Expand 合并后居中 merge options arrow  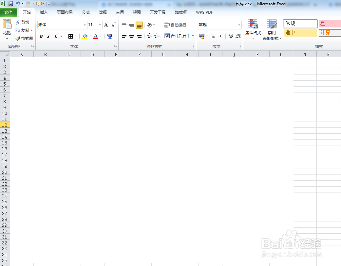193,36
